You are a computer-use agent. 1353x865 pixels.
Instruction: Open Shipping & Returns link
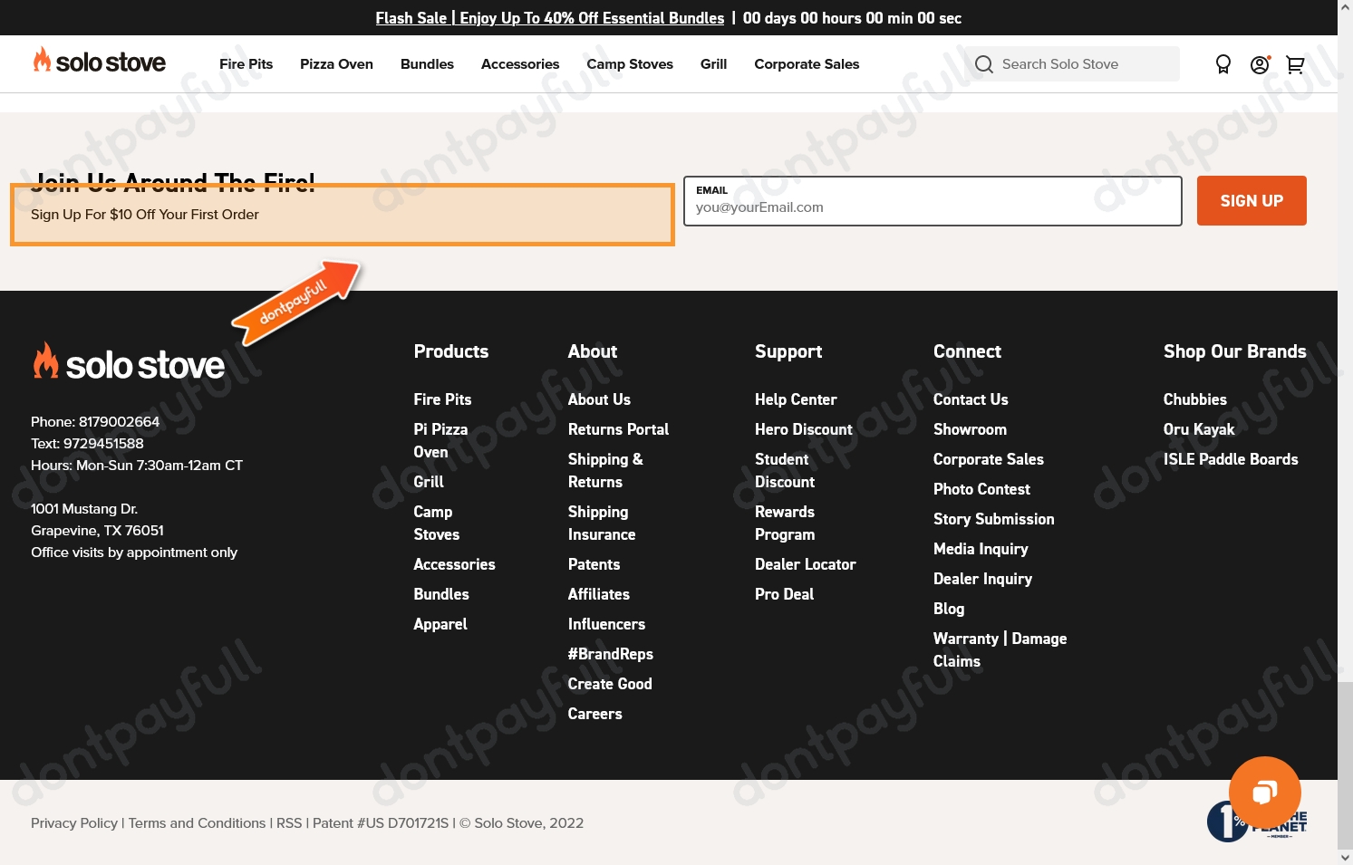point(605,470)
